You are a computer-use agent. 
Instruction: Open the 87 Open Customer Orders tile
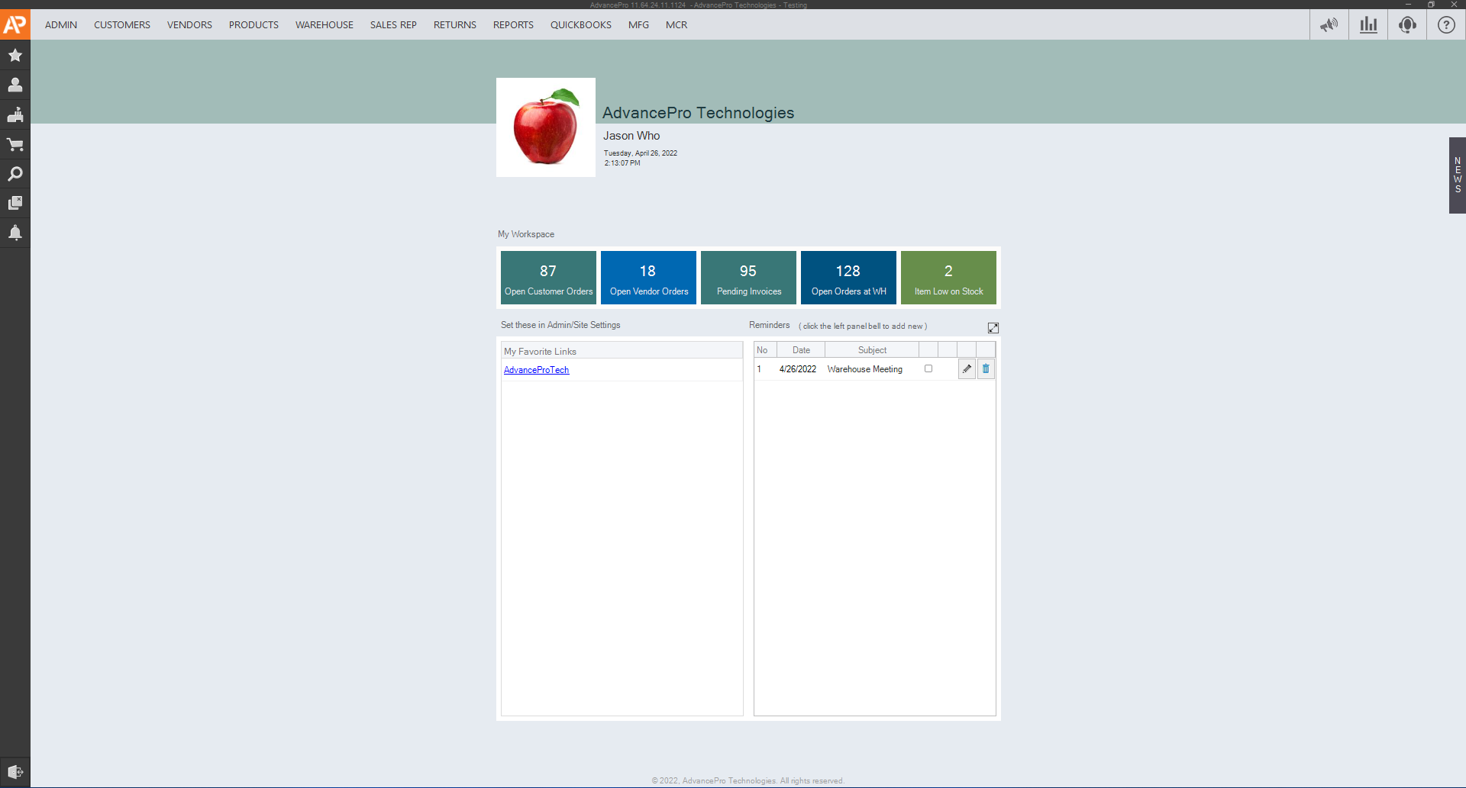coord(548,278)
